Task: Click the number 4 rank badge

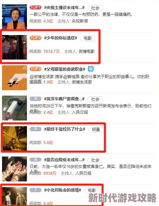Action: 35,99
